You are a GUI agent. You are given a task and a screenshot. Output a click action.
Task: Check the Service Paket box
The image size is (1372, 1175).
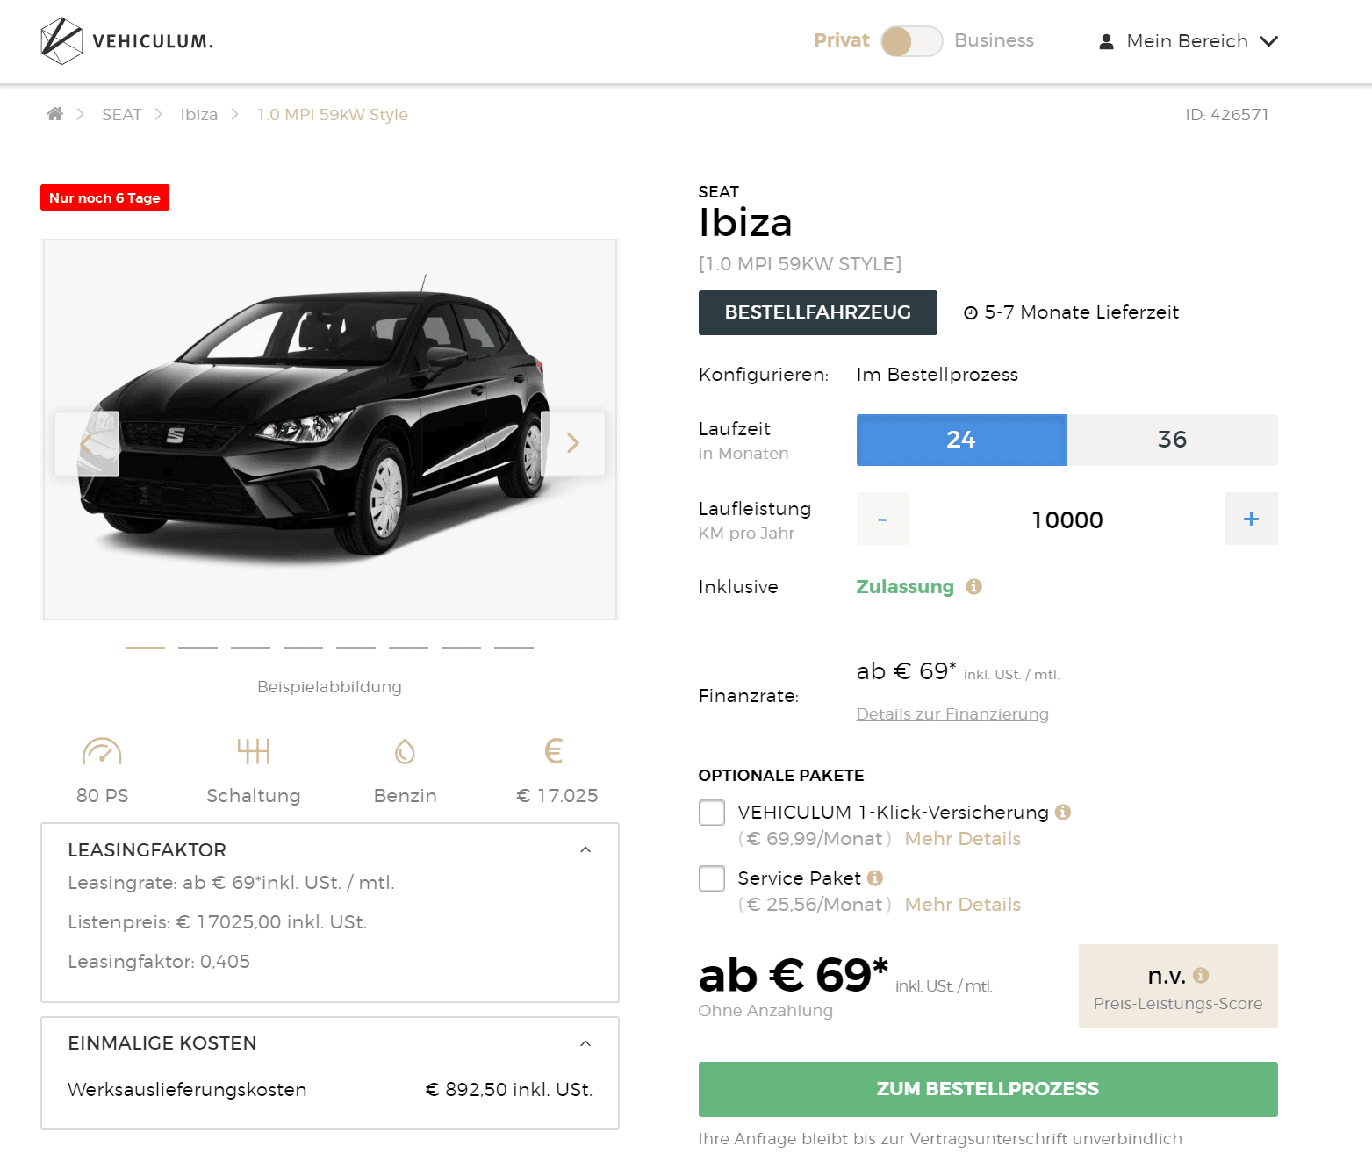712,878
